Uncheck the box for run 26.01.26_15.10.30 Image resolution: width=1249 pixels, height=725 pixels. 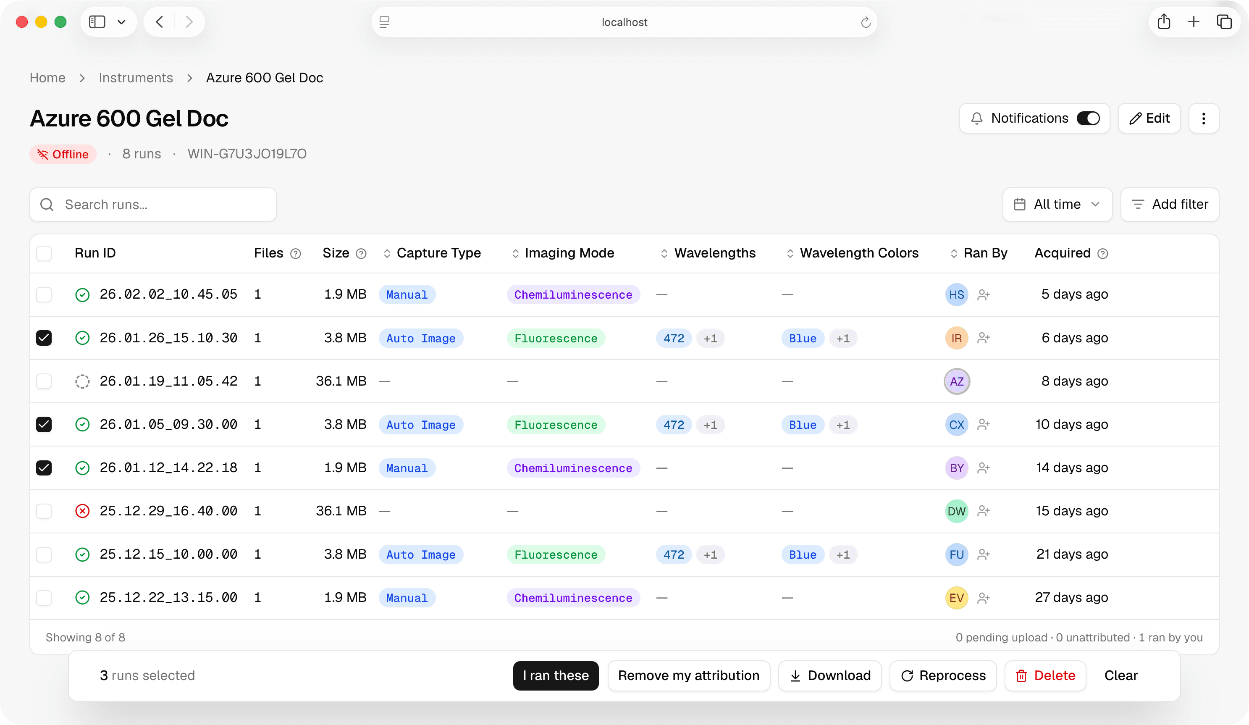(44, 338)
